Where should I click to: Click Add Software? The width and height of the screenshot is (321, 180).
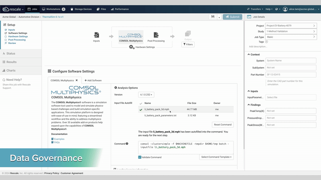[x=93, y=80]
